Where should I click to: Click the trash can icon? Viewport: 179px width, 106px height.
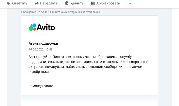(67, 3)
